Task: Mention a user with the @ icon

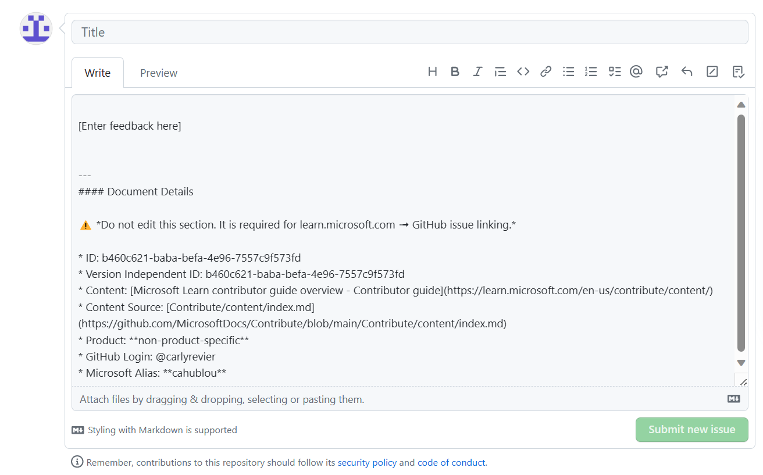Action: [x=636, y=71]
